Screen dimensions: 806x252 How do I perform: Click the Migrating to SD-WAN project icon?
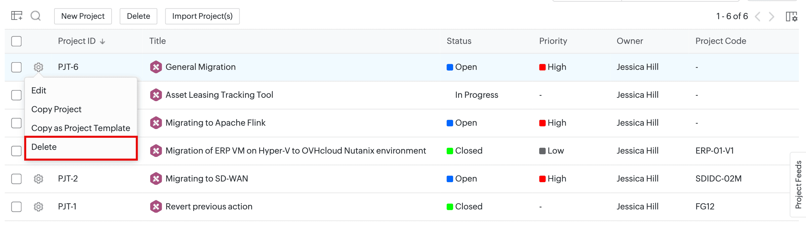[x=156, y=178]
